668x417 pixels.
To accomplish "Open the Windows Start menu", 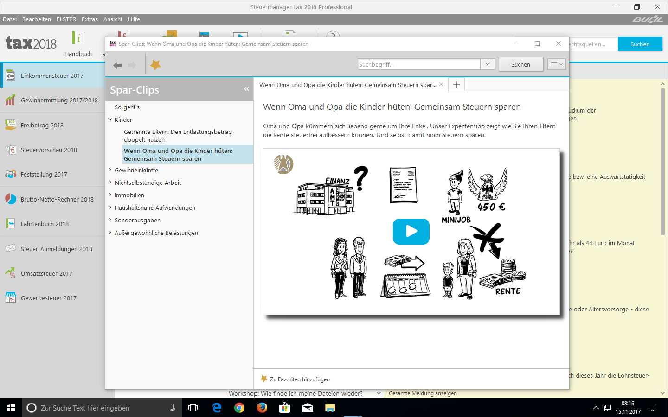I will pos(11,408).
